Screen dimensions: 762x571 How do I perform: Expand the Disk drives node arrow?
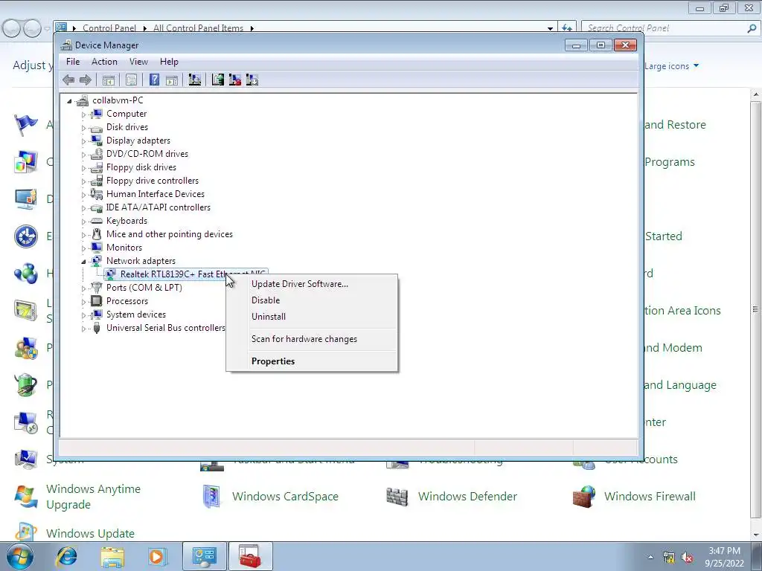pyautogui.click(x=83, y=128)
